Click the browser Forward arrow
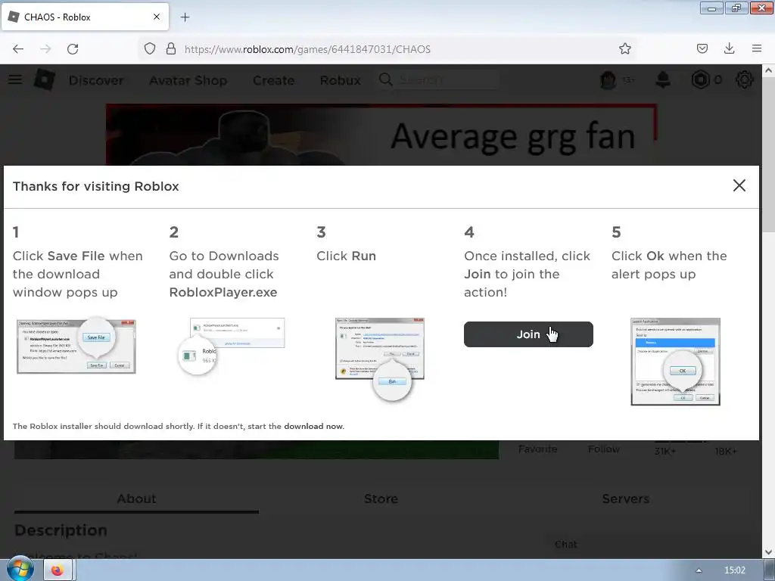 (45, 49)
